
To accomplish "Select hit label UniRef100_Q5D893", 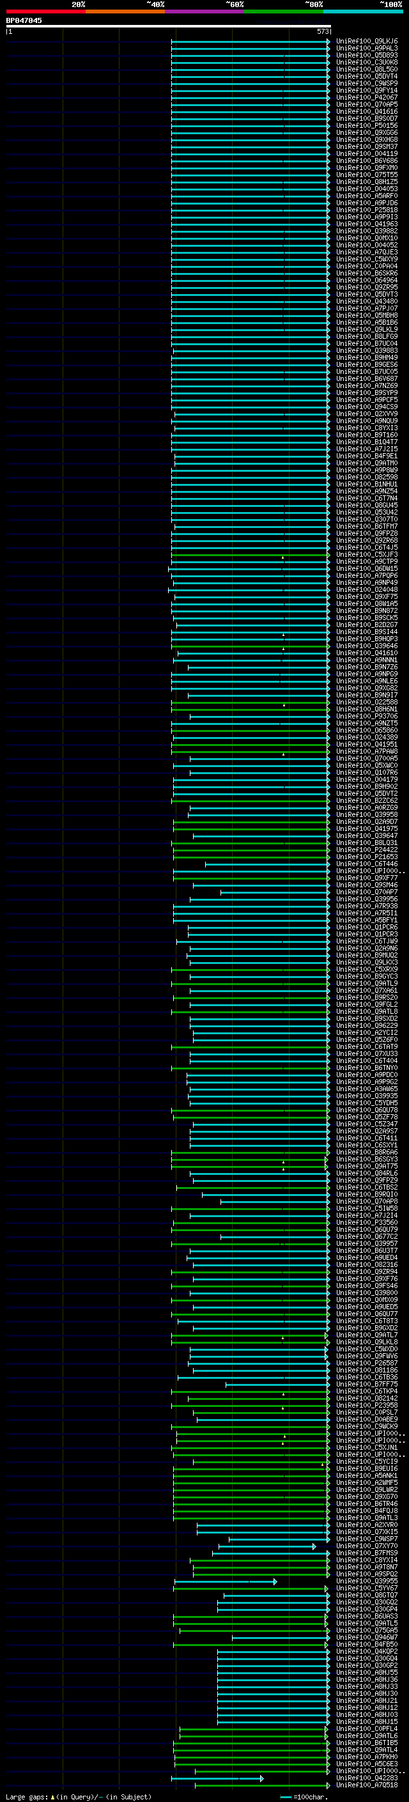I will point(367,55).
